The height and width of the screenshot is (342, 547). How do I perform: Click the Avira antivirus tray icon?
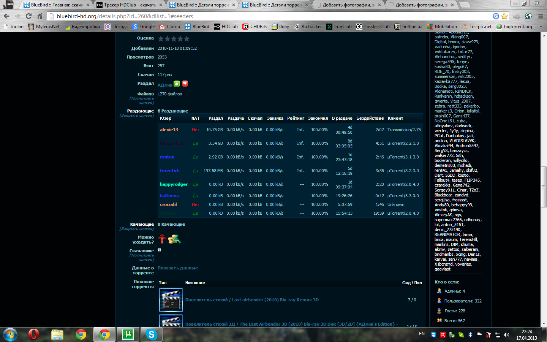443,335
